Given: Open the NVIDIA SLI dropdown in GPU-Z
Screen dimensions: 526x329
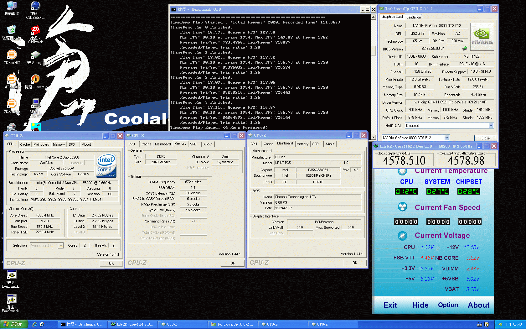Looking at the screenshot, I should click(x=490, y=125).
